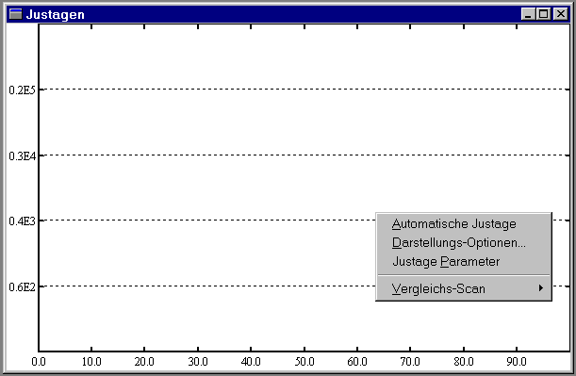Click the 0.4E3 y-axis label
Viewport: 576px width, 376px height.
pos(22,221)
